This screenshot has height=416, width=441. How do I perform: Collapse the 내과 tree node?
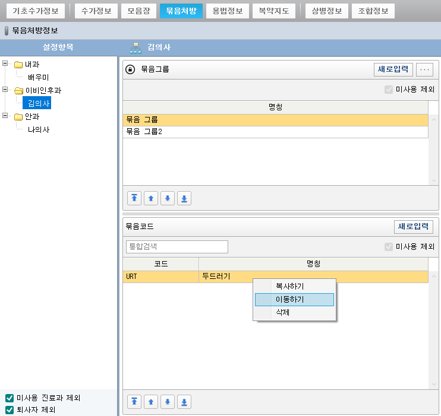tap(6, 64)
